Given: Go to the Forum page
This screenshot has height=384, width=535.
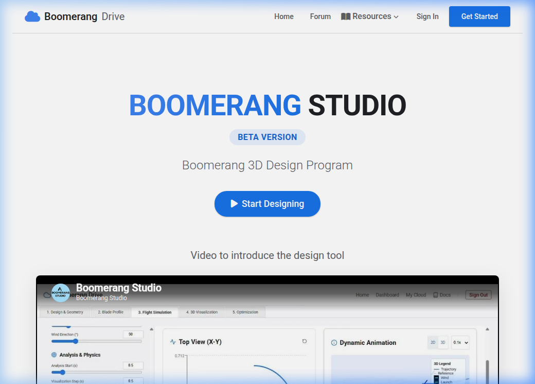Looking at the screenshot, I should 320,16.
